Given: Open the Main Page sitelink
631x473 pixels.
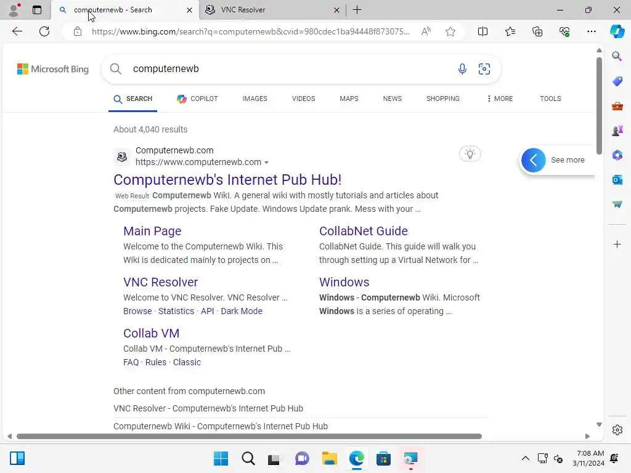Looking at the screenshot, I should (x=152, y=231).
